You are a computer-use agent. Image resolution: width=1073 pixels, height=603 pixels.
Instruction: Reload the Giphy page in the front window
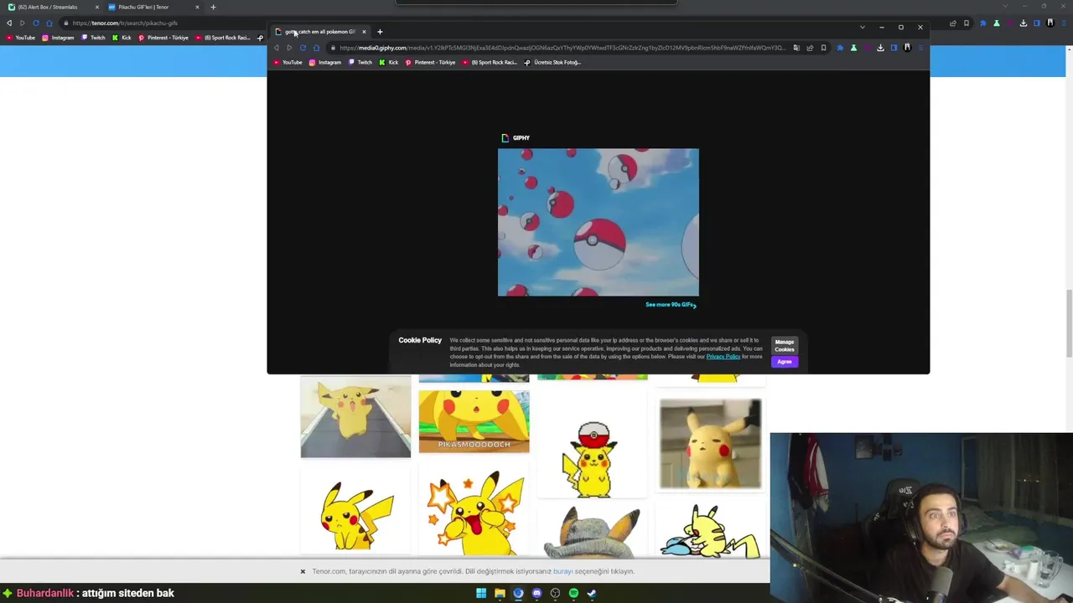(x=303, y=48)
